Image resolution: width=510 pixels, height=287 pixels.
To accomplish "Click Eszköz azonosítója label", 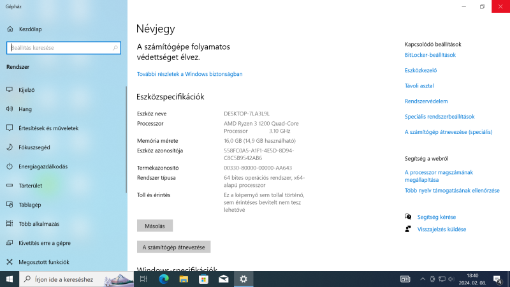I will [x=160, y=151].
